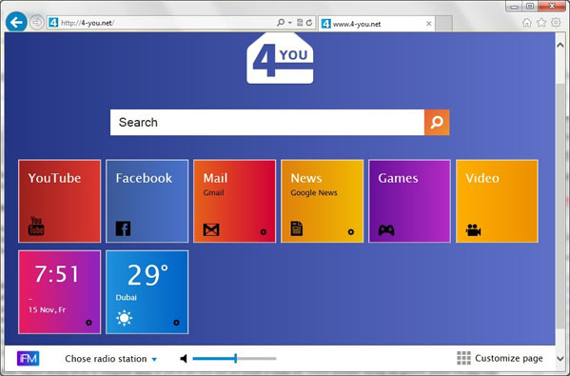
Task: Click the browser Back button
Action: [x=16, y=23]
